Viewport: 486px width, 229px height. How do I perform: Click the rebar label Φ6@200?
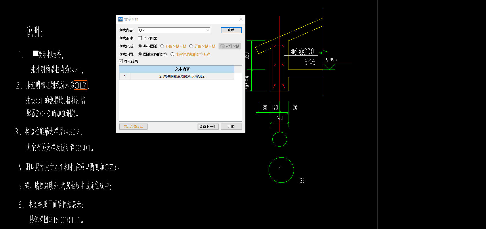(x=302, y=52)
